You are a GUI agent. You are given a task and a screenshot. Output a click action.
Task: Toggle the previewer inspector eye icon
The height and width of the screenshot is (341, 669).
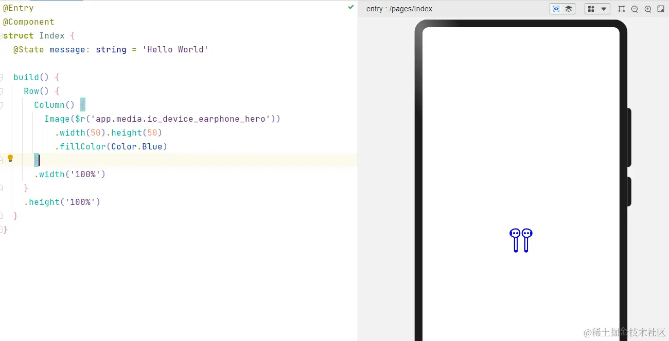pyautogui.click(x=556, y=9)
